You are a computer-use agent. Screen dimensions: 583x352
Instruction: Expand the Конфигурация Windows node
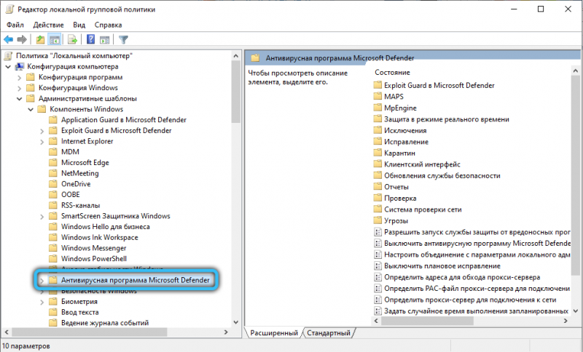coord(20,88)
